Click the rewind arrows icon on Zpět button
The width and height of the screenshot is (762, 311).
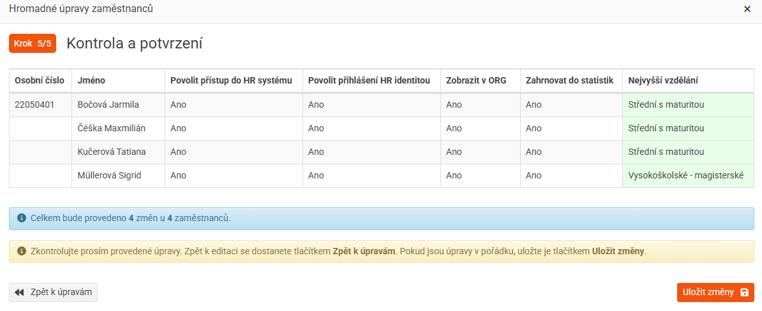19,293
